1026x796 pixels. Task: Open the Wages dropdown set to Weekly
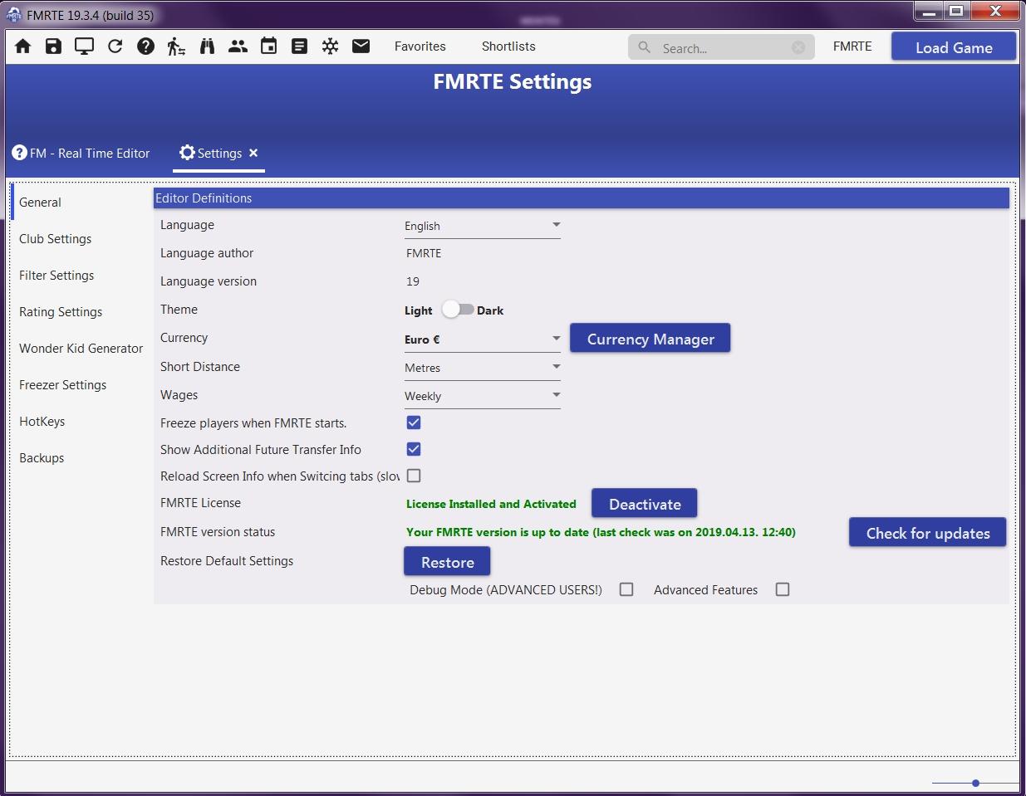click(x=482, y=396)
